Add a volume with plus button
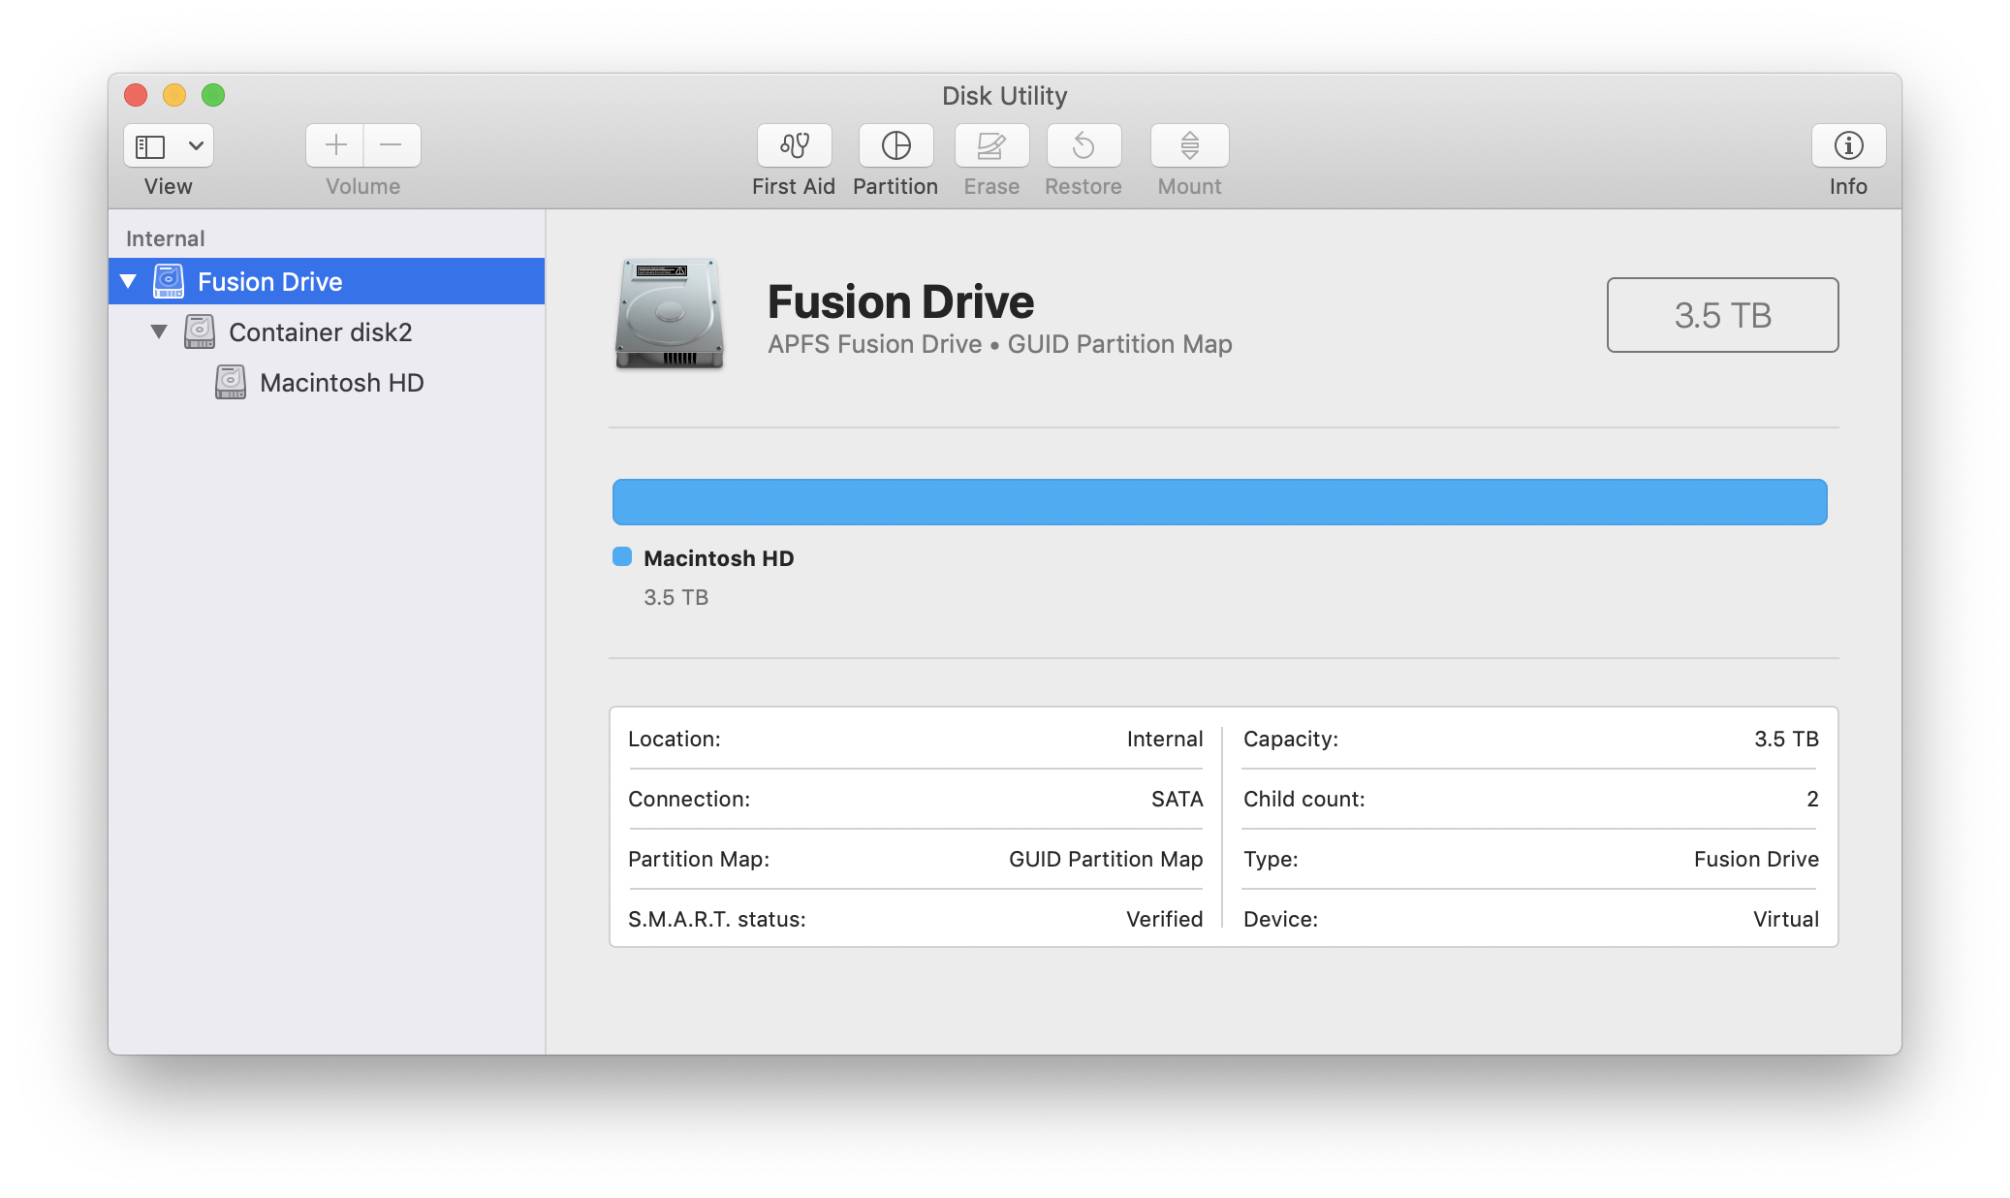 point(335,145)
